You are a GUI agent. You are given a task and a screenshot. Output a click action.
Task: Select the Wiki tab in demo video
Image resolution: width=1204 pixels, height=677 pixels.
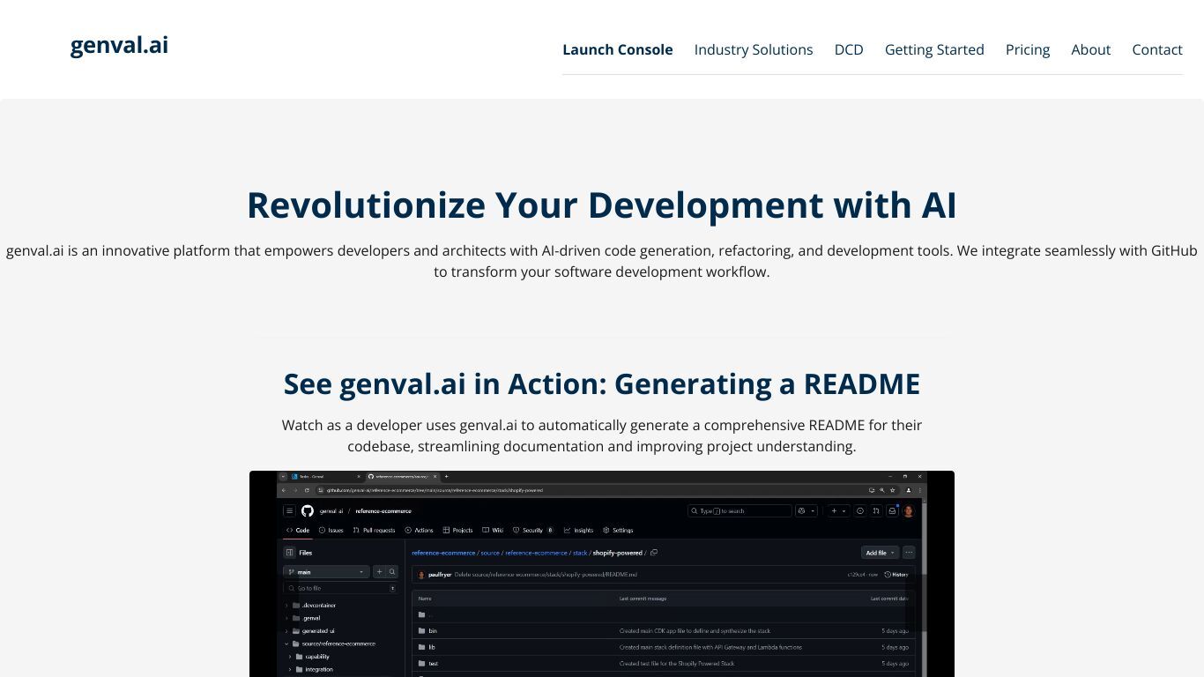pyautogui.click(x=493, y=531)
